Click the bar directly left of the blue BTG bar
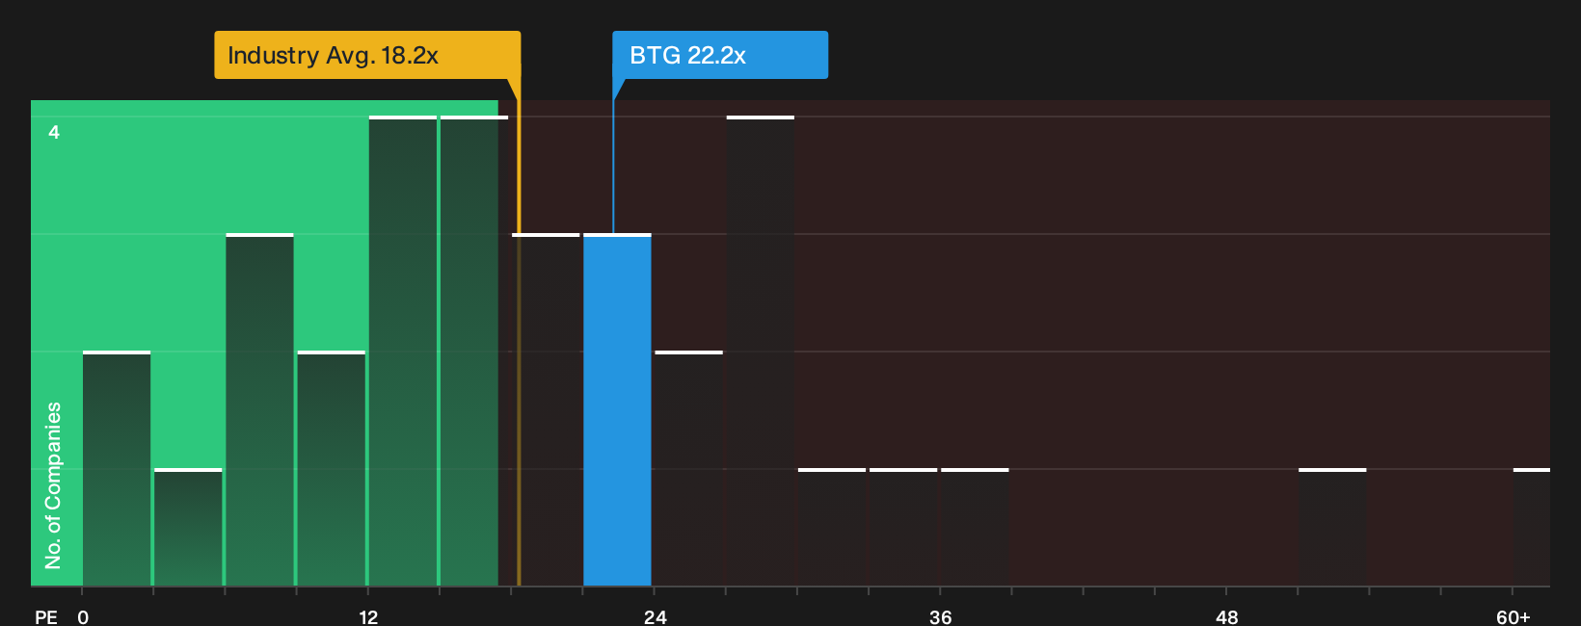The height and width of the screenshot is (626, 1581). point(546,409)
